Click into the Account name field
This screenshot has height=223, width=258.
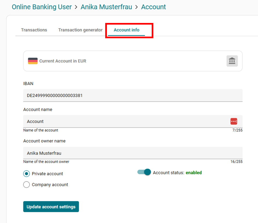click(x=126, y=121)
